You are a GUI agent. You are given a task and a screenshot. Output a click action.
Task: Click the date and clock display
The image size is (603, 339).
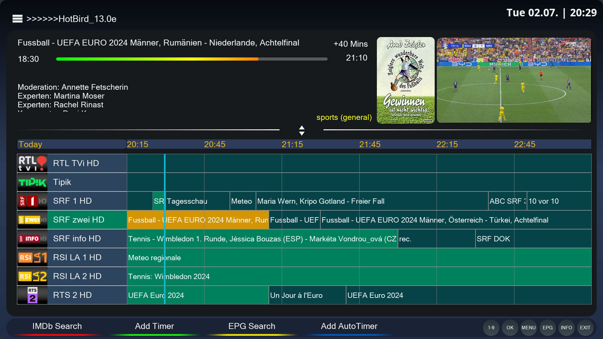pos(551,13)
